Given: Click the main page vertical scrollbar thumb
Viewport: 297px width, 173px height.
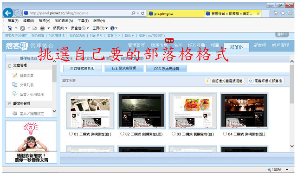Looking at the screenshot, I should pos(292,84).
